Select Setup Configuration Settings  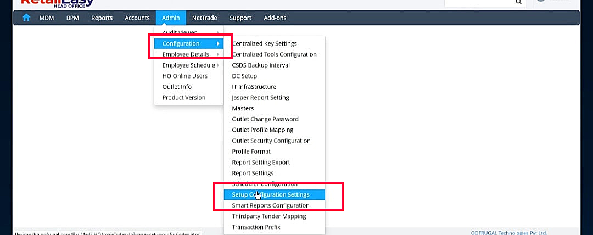[x=271, y=195]
